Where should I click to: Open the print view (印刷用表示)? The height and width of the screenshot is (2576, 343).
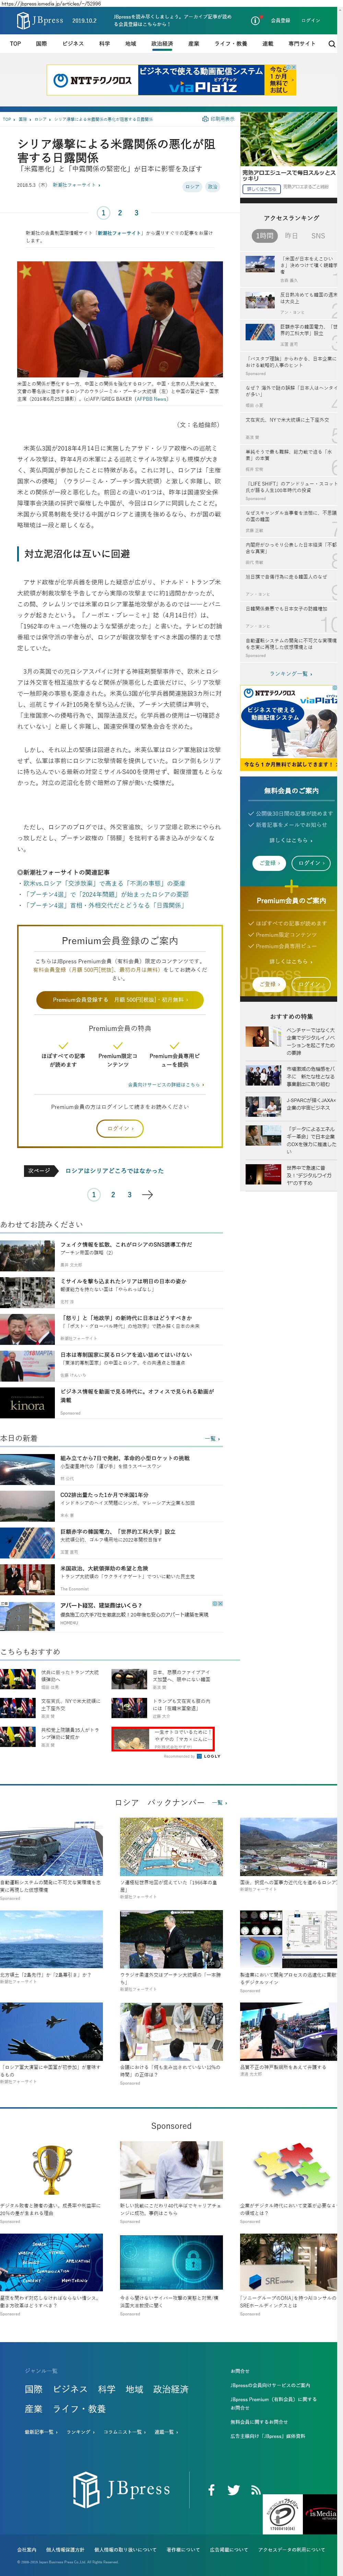(x=219, y=119)
